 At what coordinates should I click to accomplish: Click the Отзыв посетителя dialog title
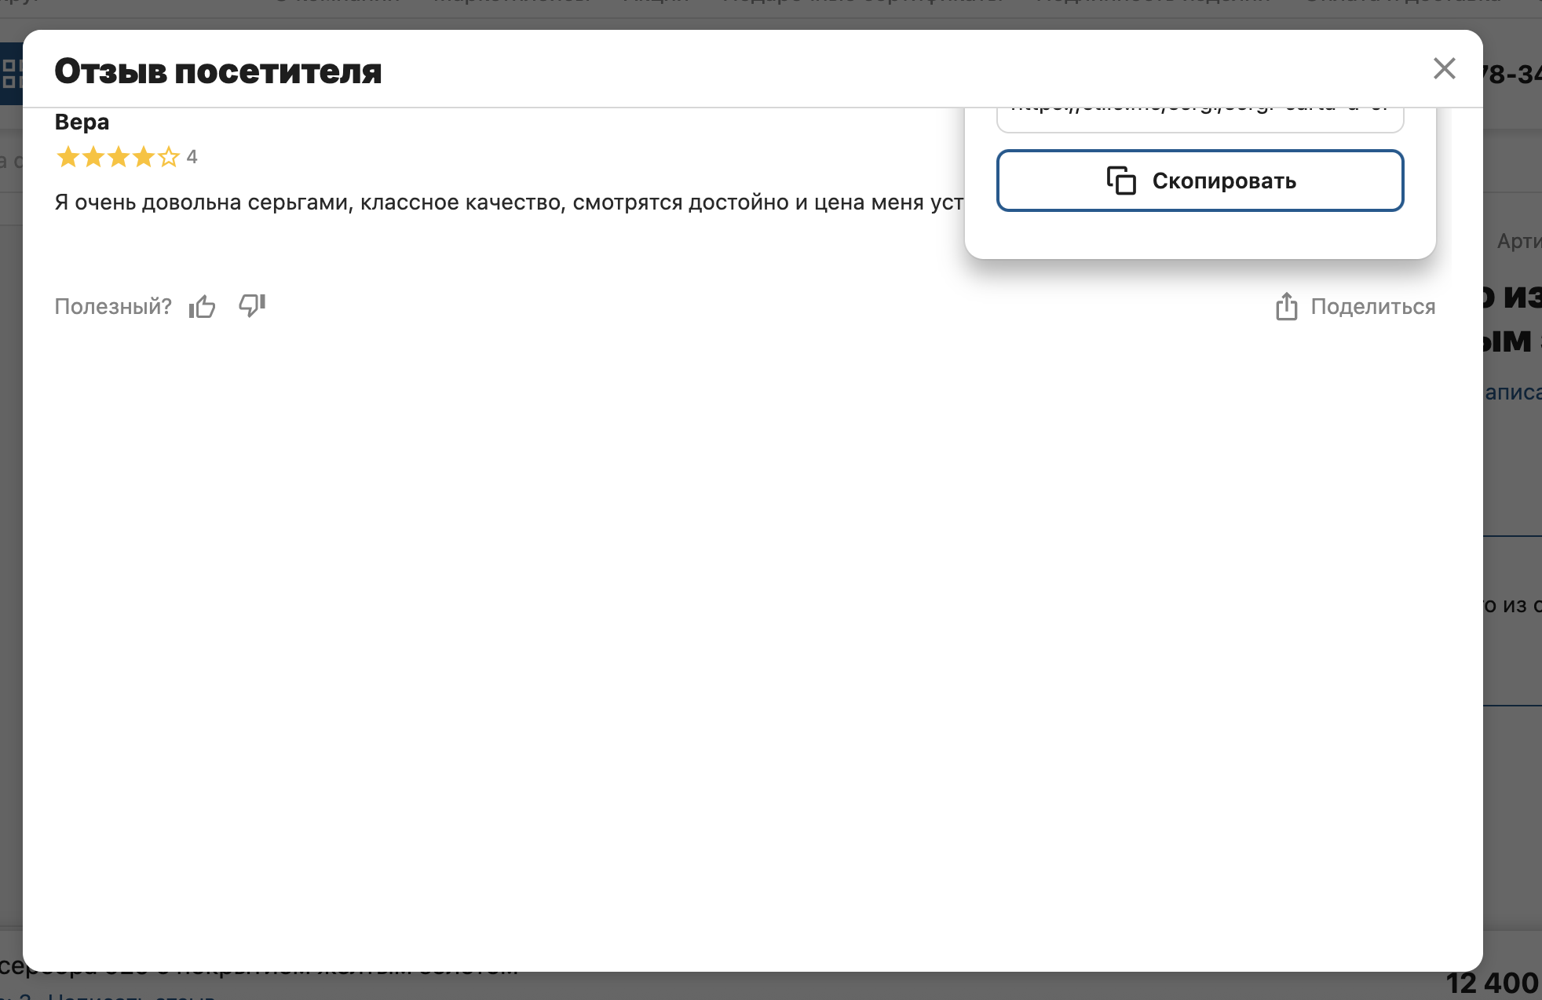[217, 71]
